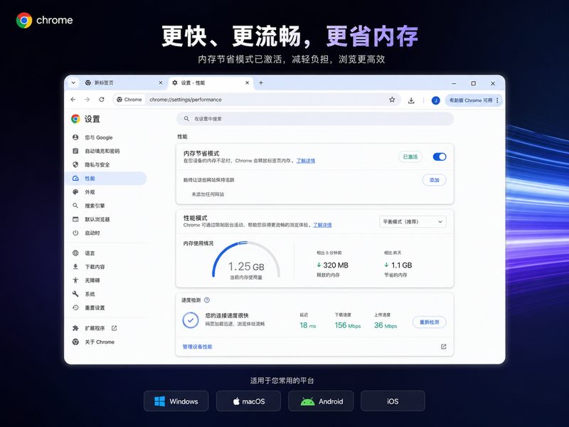Open 您与 Google settings section
569x427 pixels.
(106, 137)
